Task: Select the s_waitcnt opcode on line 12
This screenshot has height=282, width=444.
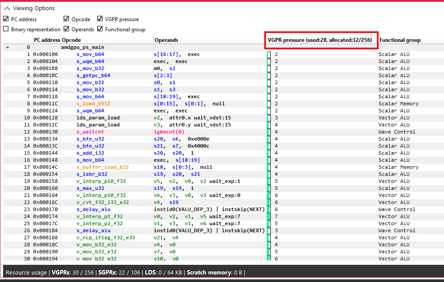Action: [90, 132]
